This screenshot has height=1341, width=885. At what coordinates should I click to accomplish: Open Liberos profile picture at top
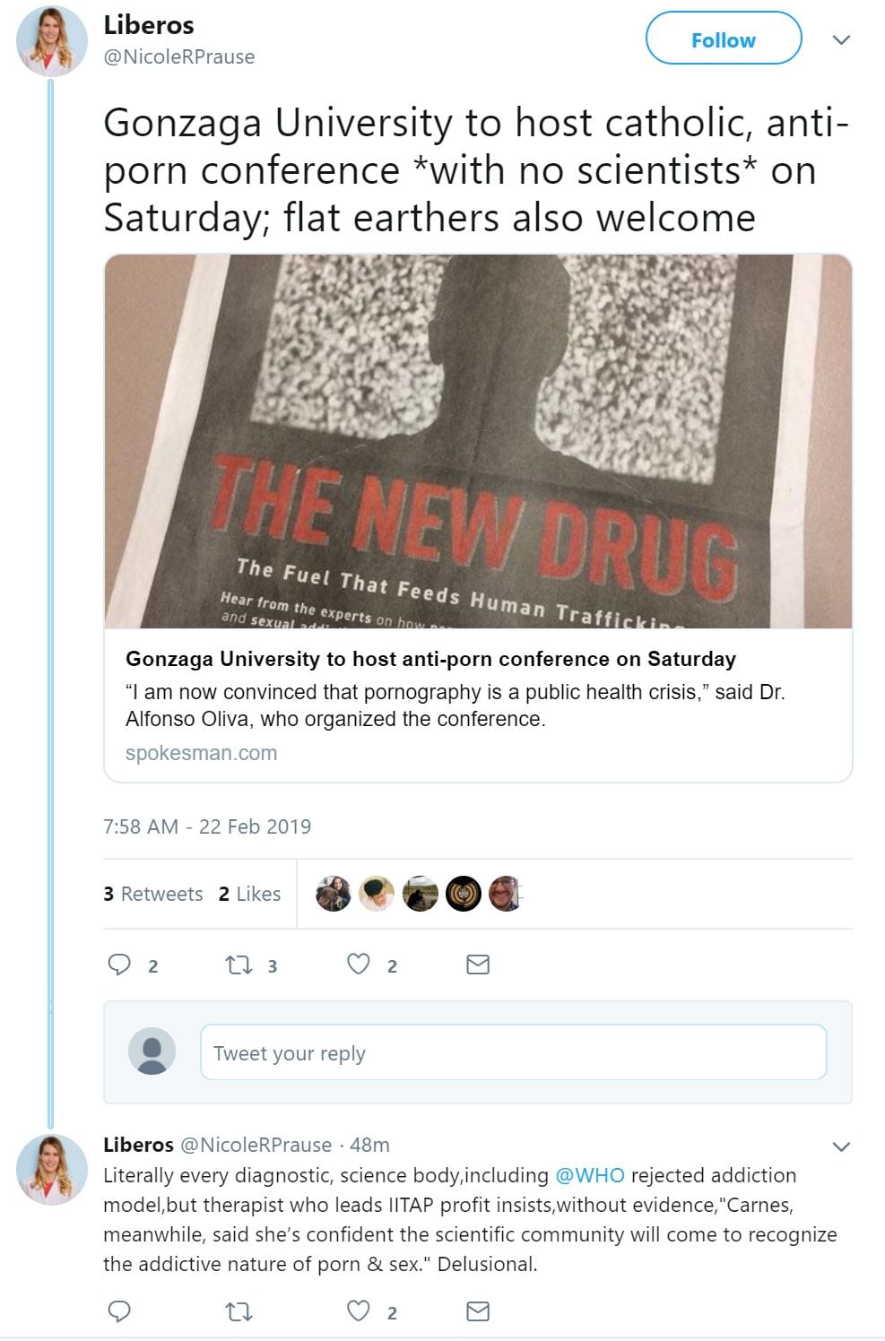click(x=51, y=41)
